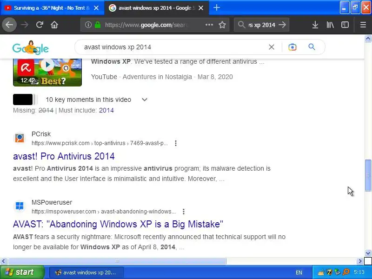Submit the toolbar search with the arrow
The image size is (372, 279).
tap(282, 25)
